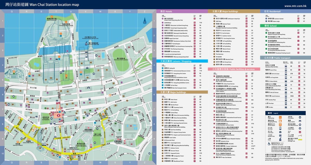Click the bus icon in The Peak row

pos(286,103)
